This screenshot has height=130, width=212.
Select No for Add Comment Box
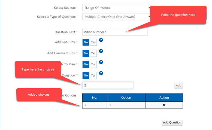[x=86, y=53]
